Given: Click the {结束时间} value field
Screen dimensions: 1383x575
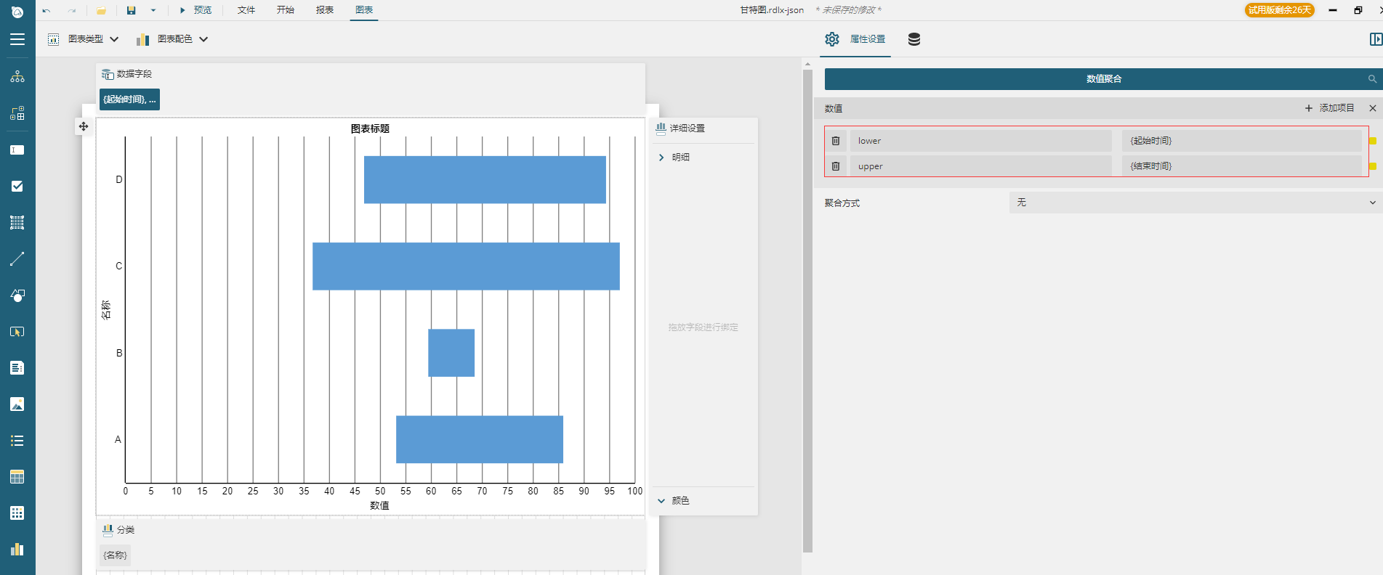Looking at the screenshot, I should (x=1241, y=166).
